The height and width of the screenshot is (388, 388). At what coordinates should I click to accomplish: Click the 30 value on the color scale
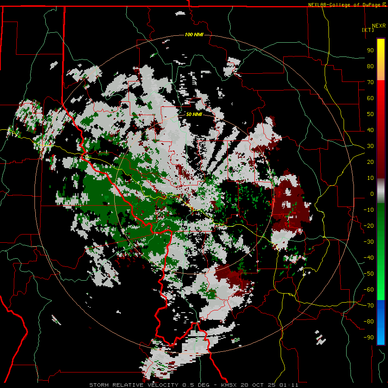coord(370,146)
